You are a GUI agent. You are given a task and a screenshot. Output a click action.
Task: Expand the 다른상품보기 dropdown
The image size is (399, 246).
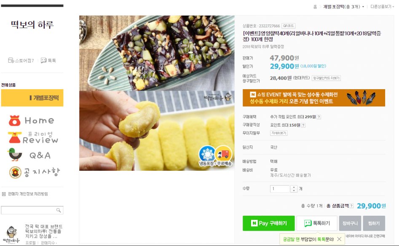coord(382,7)
